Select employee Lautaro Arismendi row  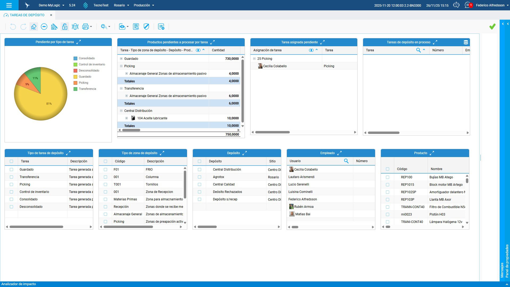[x=301, y=177]
